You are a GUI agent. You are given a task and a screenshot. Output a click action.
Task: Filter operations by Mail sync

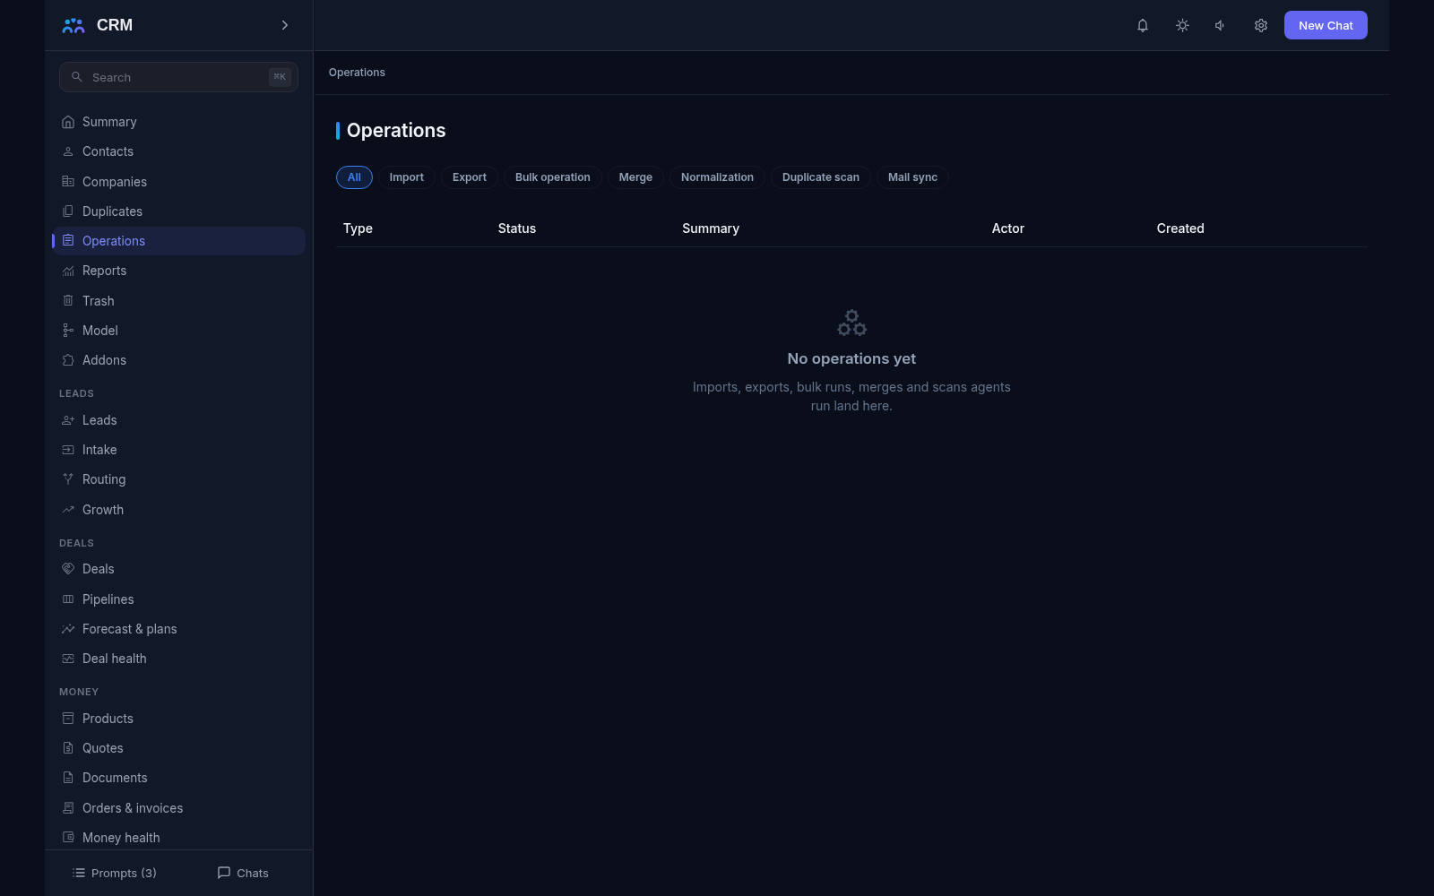[912, 177]
